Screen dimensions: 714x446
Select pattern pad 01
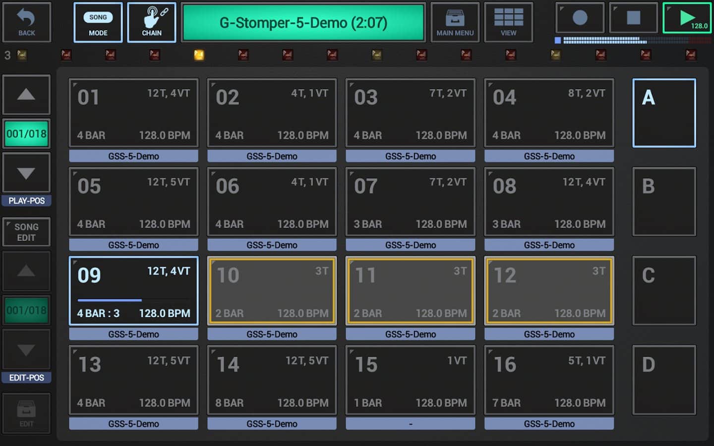[x=133, y=113]
